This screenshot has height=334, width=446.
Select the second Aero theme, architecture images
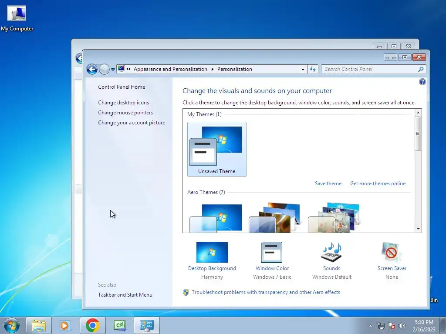274,217
